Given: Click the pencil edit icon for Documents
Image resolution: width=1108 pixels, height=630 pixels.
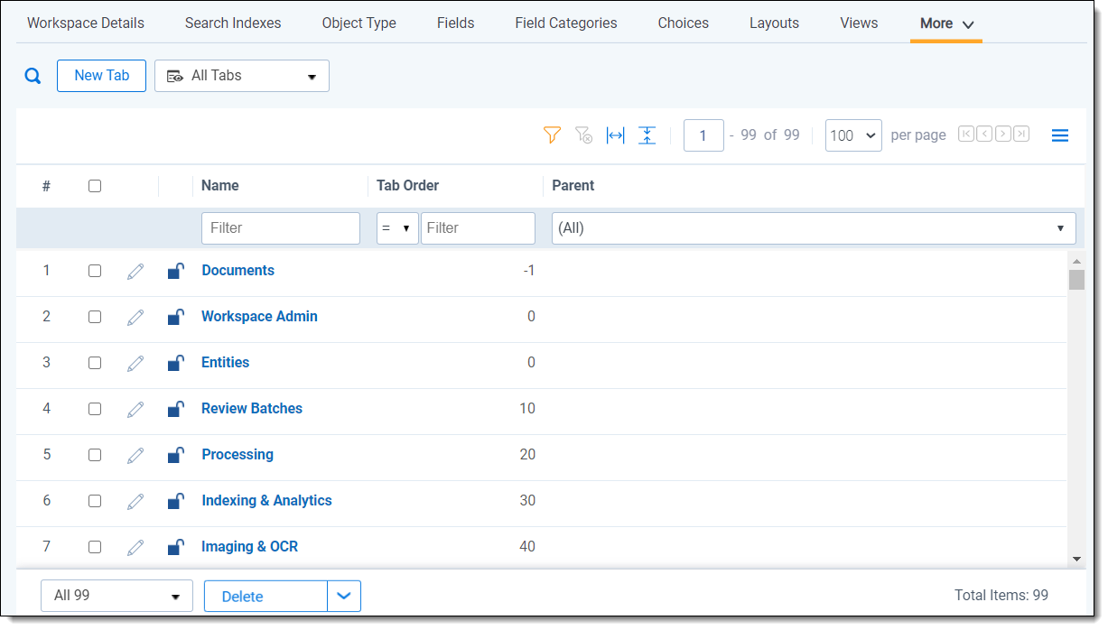Looking at the screenshot, I should 135,271.
